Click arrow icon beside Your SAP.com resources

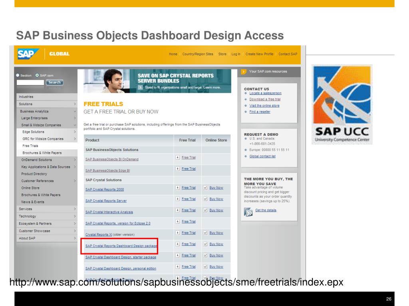click(x=244, y=72)
